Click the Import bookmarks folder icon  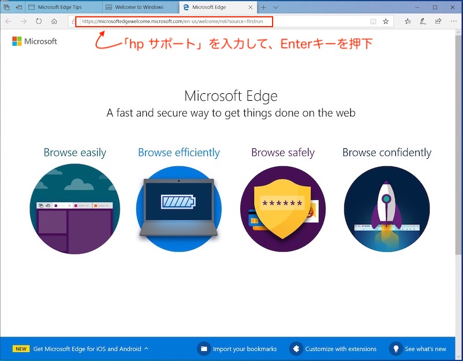pyautogui.click(x=204, y=349)
